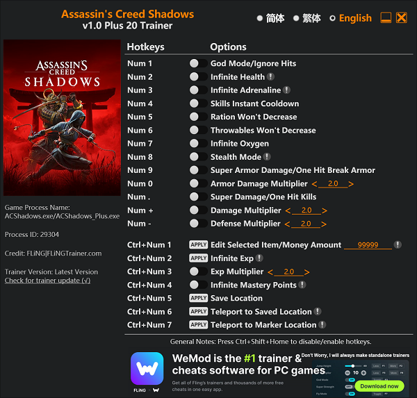The image size is (417, 398).
Task: Click the info icon next to Infinite Exp
Action: pos(259,258)
